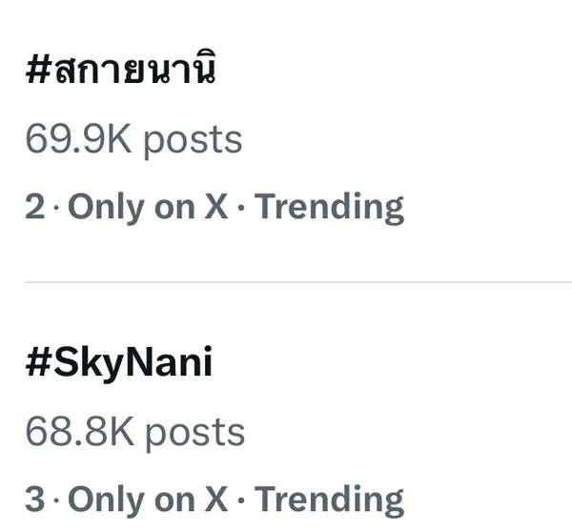The width and height of the screenshot is (572, 531).
Task: Click the "Trending" label under 69.9K posts
Action: click(329, 207)
